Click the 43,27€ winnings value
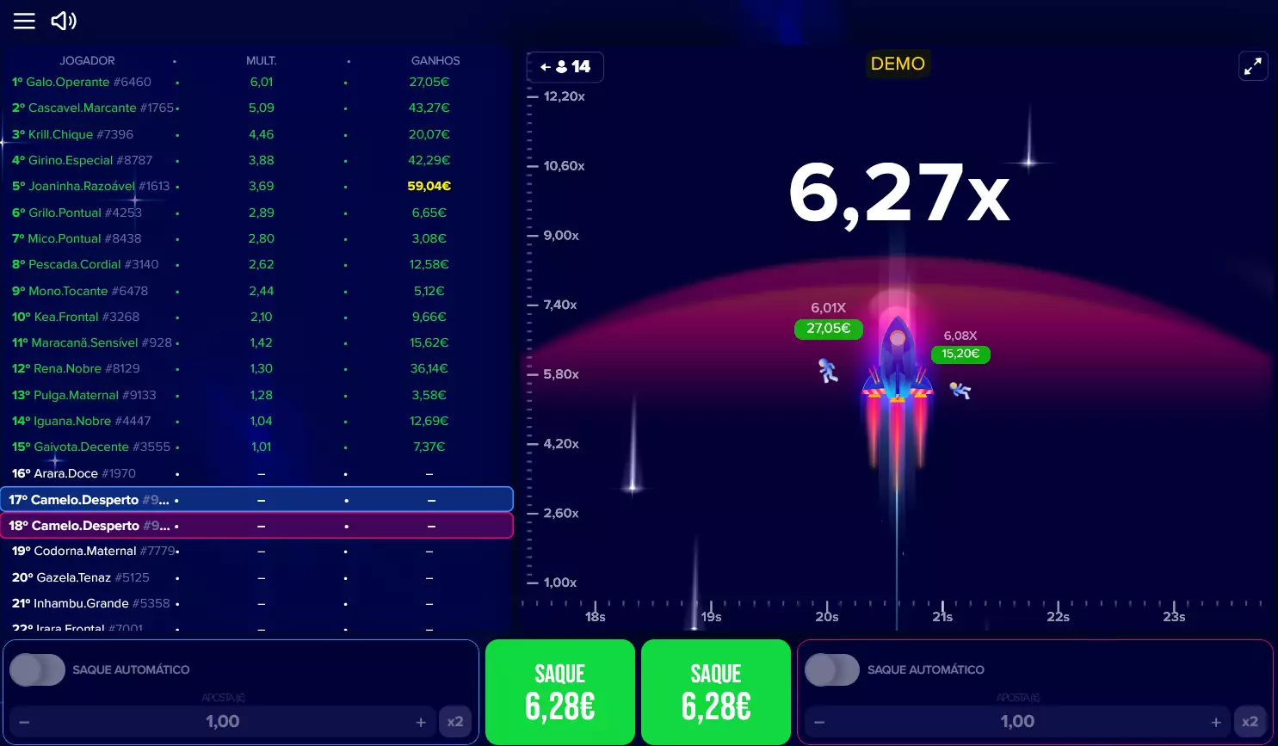Viewport: 1278px width, 746px height. [429, 108]
